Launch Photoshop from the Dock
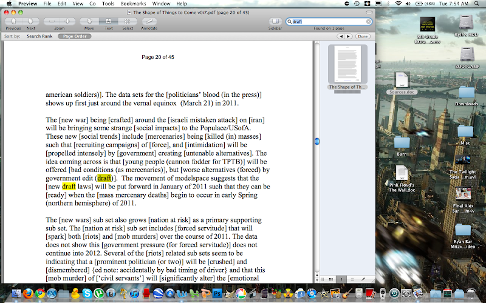The height and width of the screenshot is (303, 486). point(217,293)
